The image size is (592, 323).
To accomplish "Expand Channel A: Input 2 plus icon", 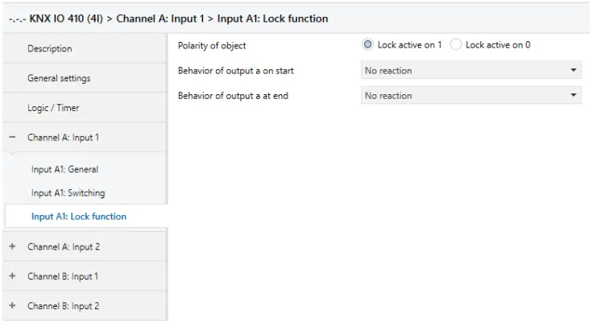I will tap(12, 247).
